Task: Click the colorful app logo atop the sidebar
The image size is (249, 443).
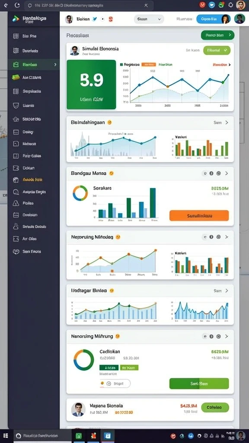Action: 16,19
